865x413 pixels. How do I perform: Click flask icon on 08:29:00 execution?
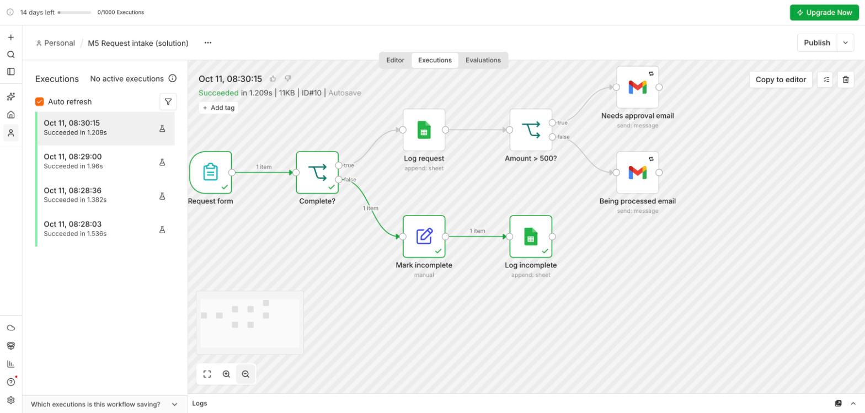coord(162,162)
